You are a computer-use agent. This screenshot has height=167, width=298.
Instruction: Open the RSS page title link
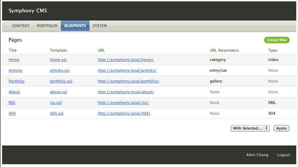(12, 103)
